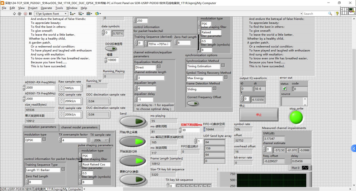Open the TX sample rate 200k dropdown
Image resolution: width=356 pixels, height=191 pixels.
click(x=100, y=140)
